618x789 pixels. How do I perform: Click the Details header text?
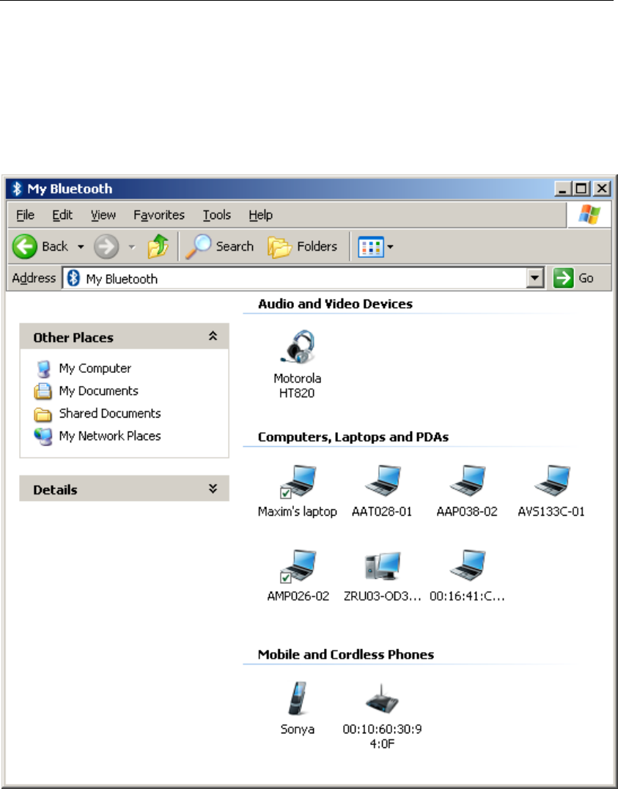[x=55, y=489]
